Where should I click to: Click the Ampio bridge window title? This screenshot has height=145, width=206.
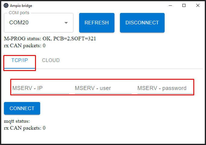click(21, 6)
